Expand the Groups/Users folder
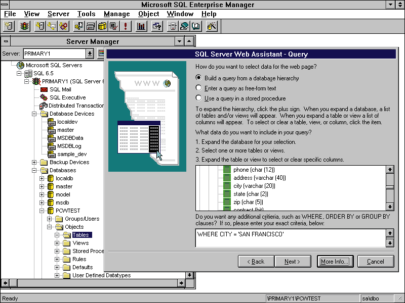Image resolution: width=405 pixels, height=303 pixels. coord(49,219)
